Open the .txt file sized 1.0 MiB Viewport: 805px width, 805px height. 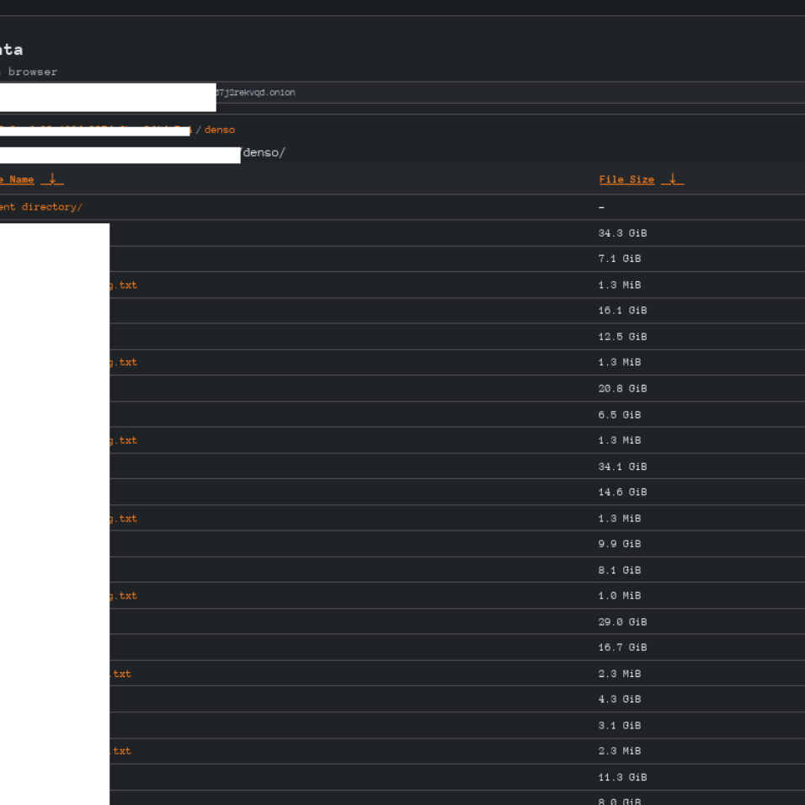(123, 596)
